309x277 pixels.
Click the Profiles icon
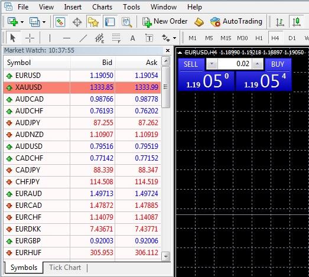(x=34, y=21)
